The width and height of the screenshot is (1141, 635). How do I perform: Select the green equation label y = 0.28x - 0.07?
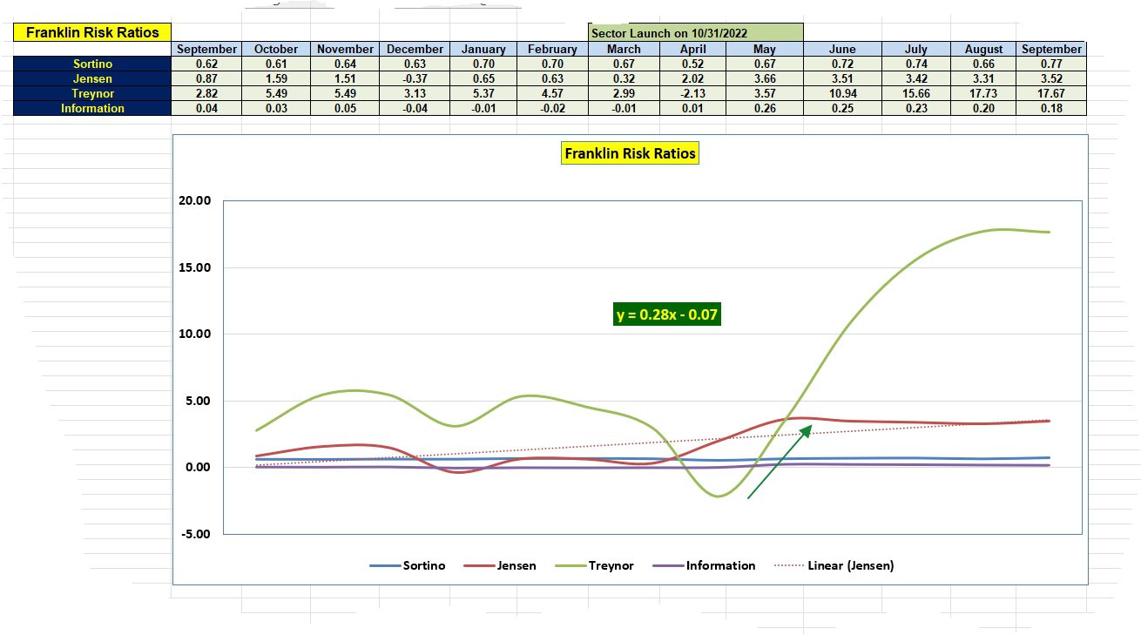(666, 315)
